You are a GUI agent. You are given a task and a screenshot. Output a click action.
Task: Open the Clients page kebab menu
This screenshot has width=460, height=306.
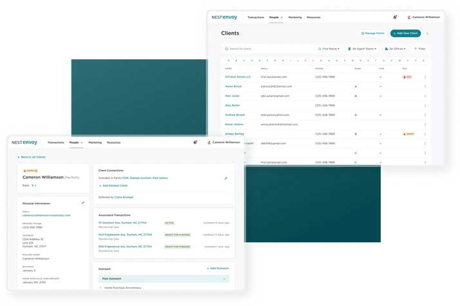[x=427, y=33]
